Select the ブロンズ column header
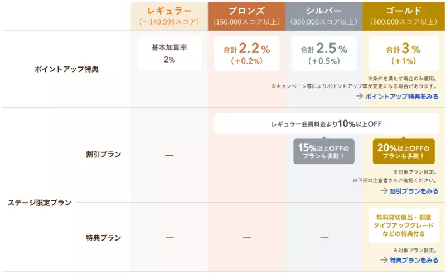Screen dimensions: 446x274 (246, 16)
